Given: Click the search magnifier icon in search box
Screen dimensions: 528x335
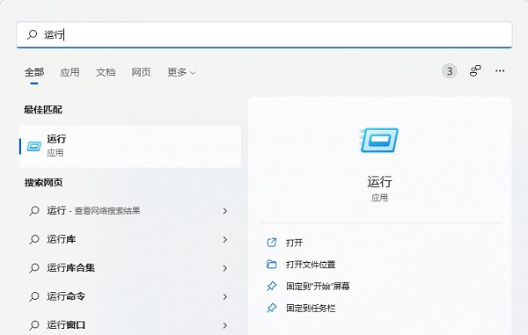Looking at the screenshot, I should (33, 34).
